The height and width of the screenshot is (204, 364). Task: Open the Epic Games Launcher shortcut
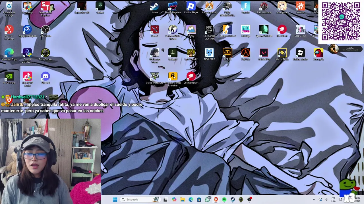point(209,33)
